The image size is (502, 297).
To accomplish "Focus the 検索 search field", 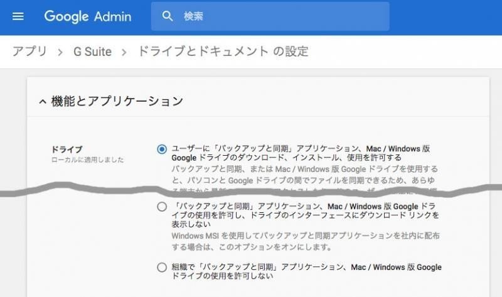I will coord(270,16).
